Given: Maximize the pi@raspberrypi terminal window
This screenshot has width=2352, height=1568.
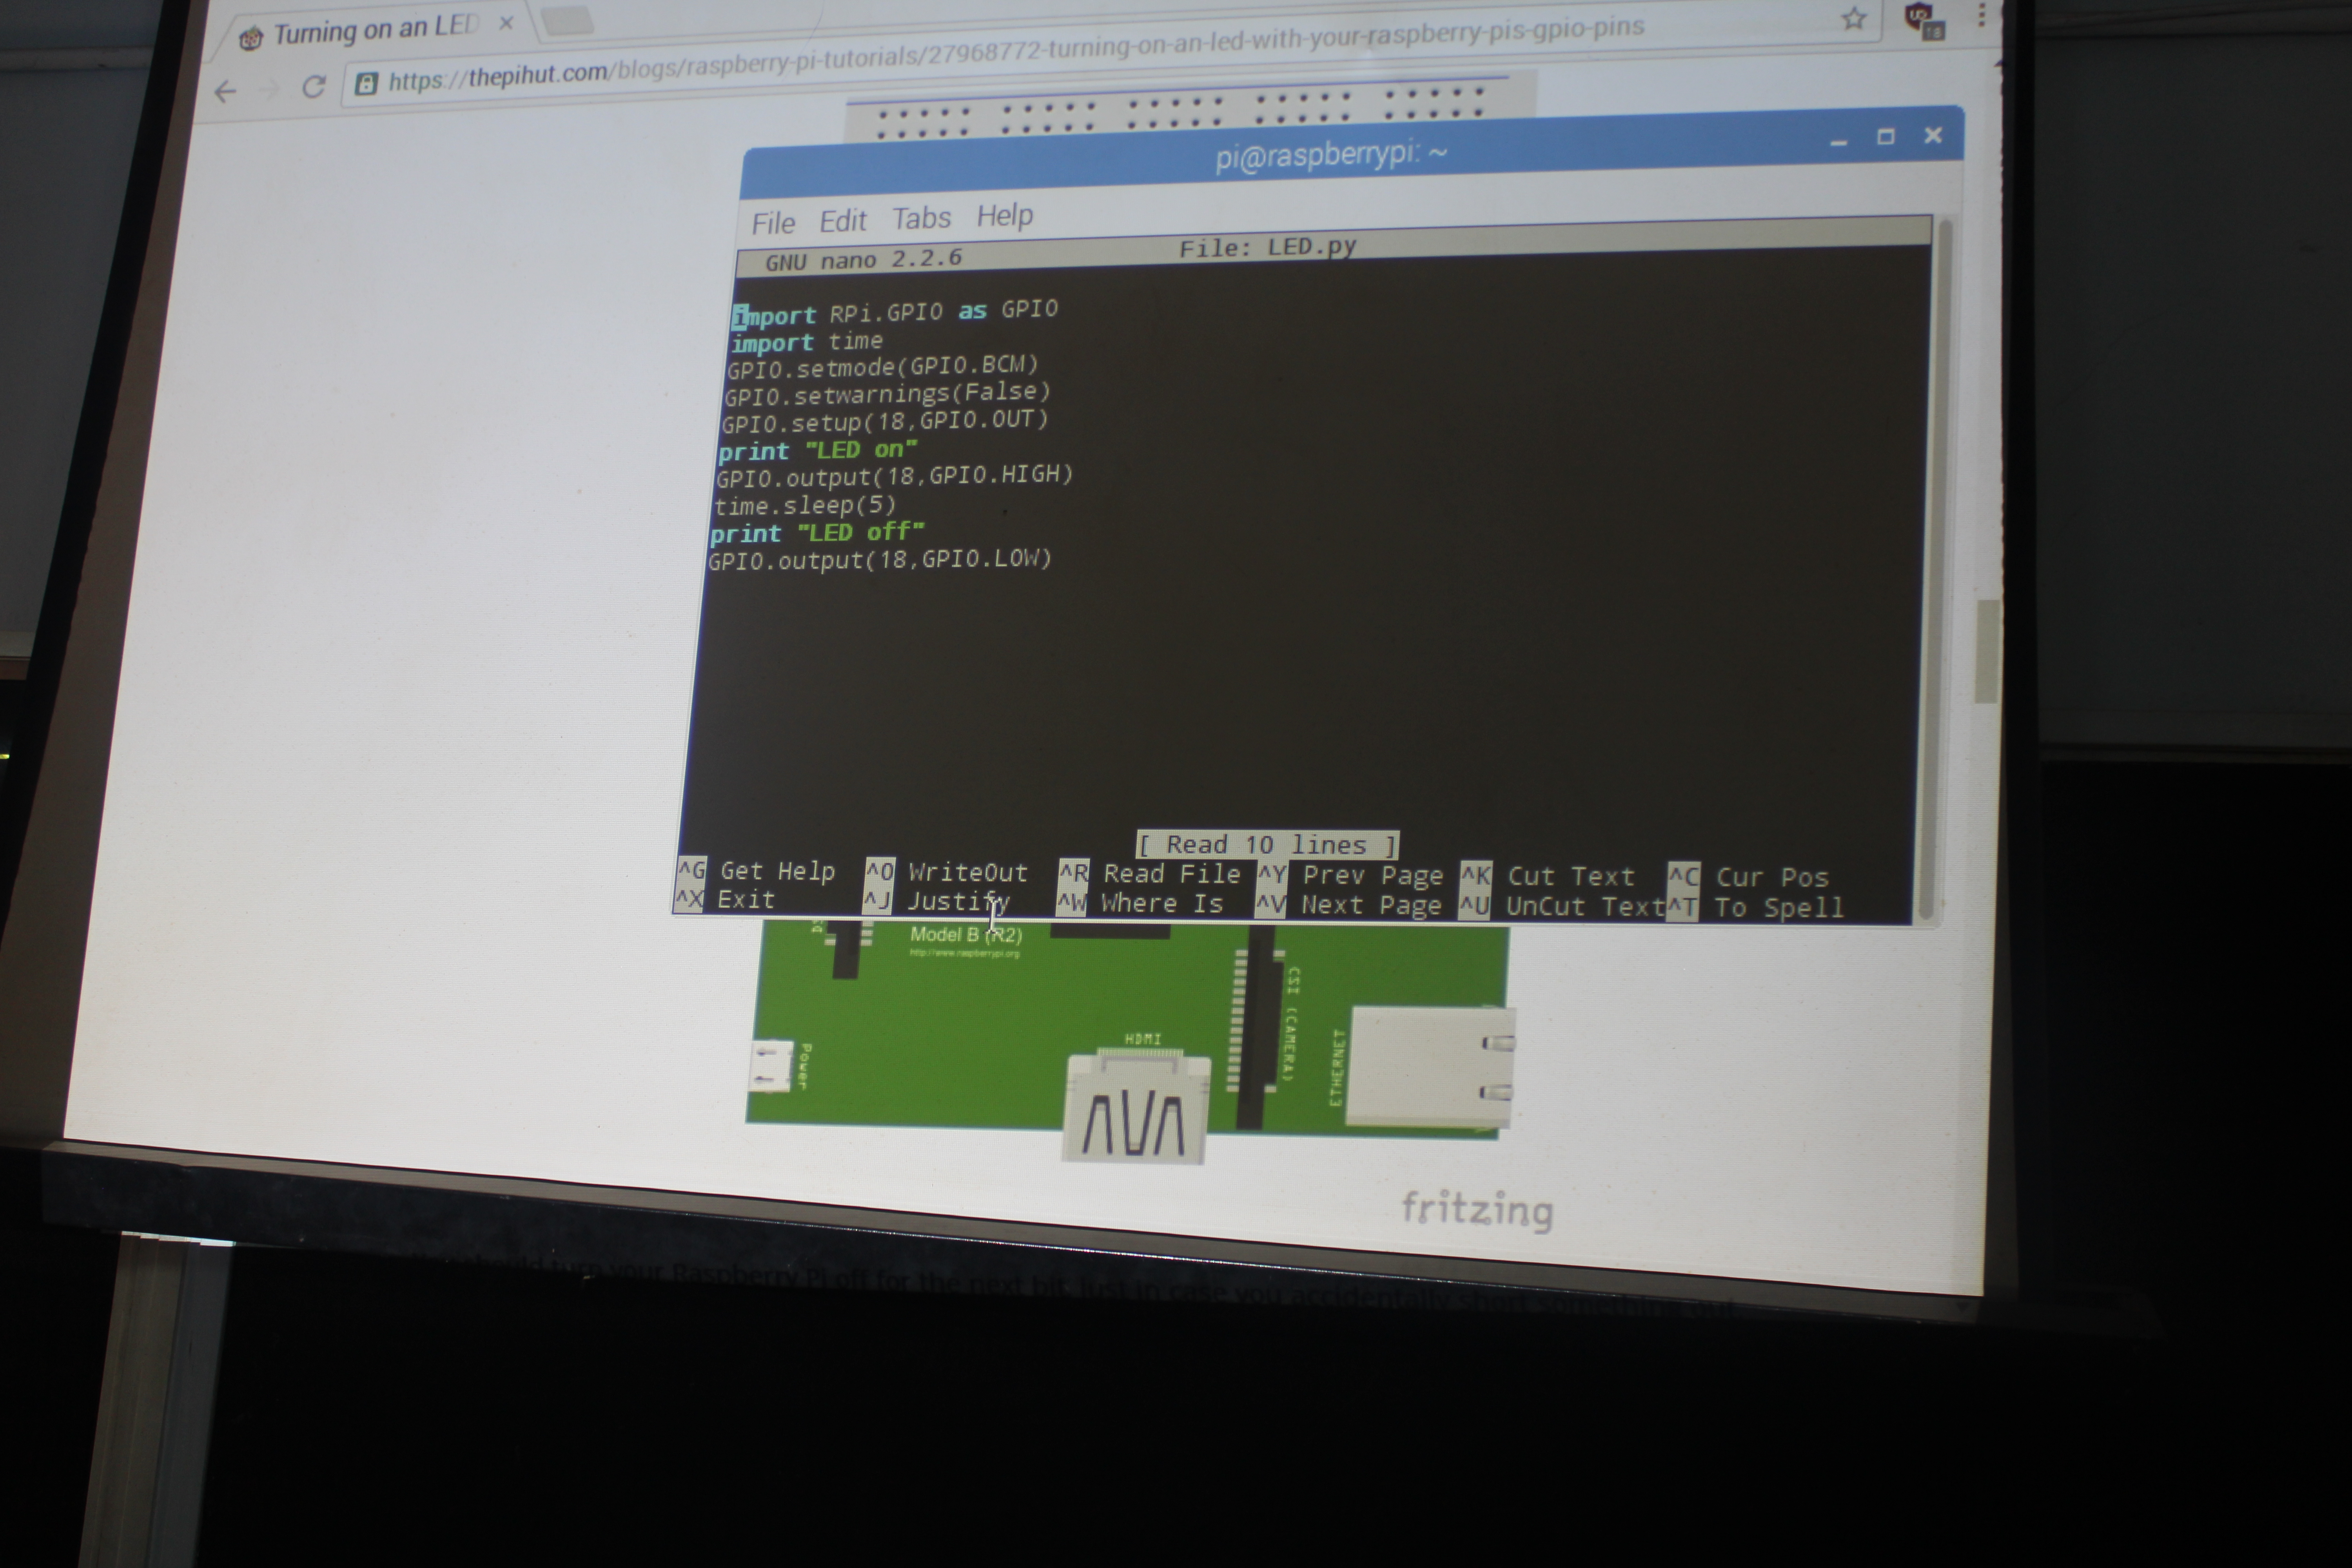Looking at the screenshot, I should coord(1885,137).
